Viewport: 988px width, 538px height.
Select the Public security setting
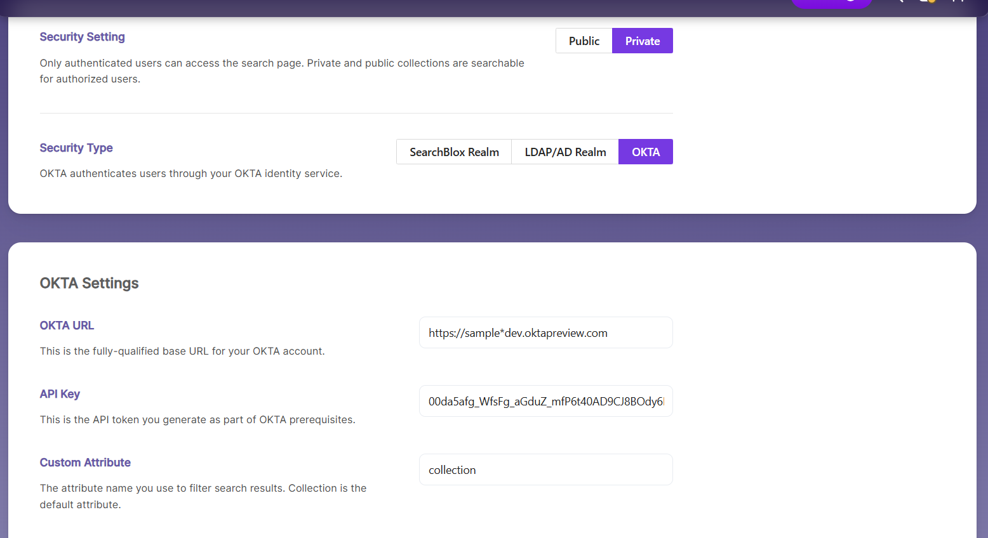584,41
